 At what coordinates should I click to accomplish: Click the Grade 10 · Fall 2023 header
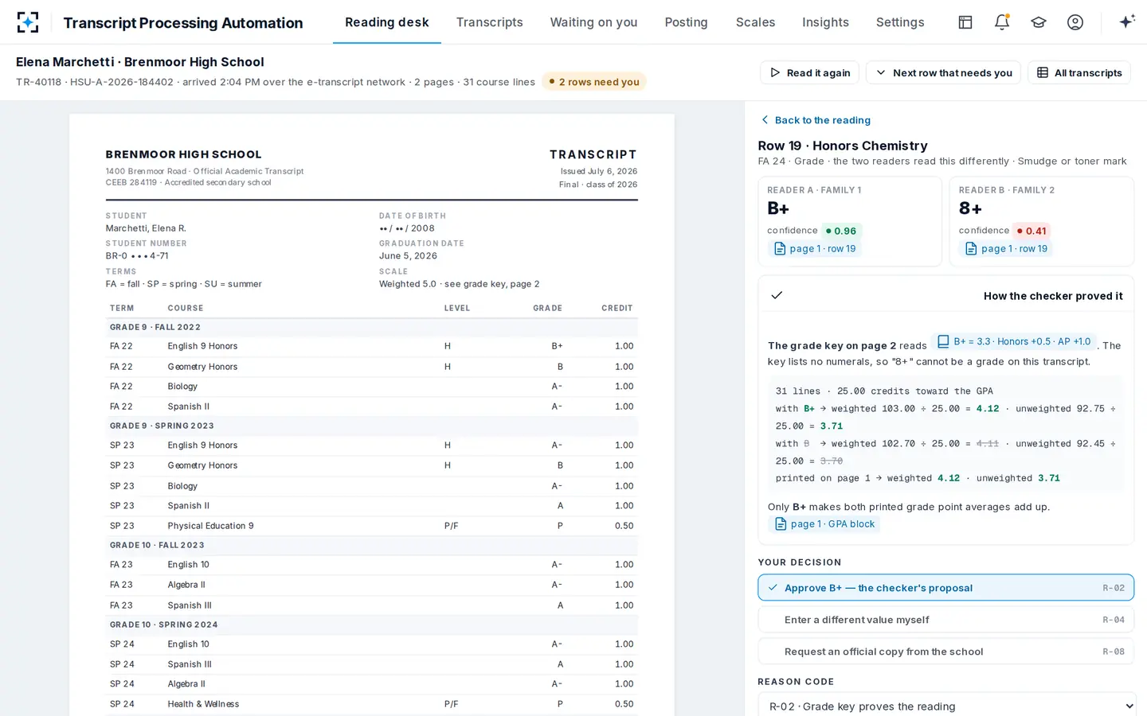coord(372,546)
